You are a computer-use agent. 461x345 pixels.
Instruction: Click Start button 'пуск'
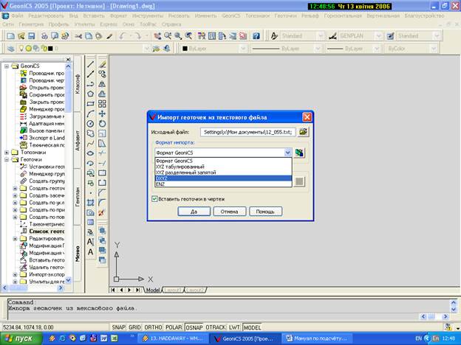click(21, 338)
